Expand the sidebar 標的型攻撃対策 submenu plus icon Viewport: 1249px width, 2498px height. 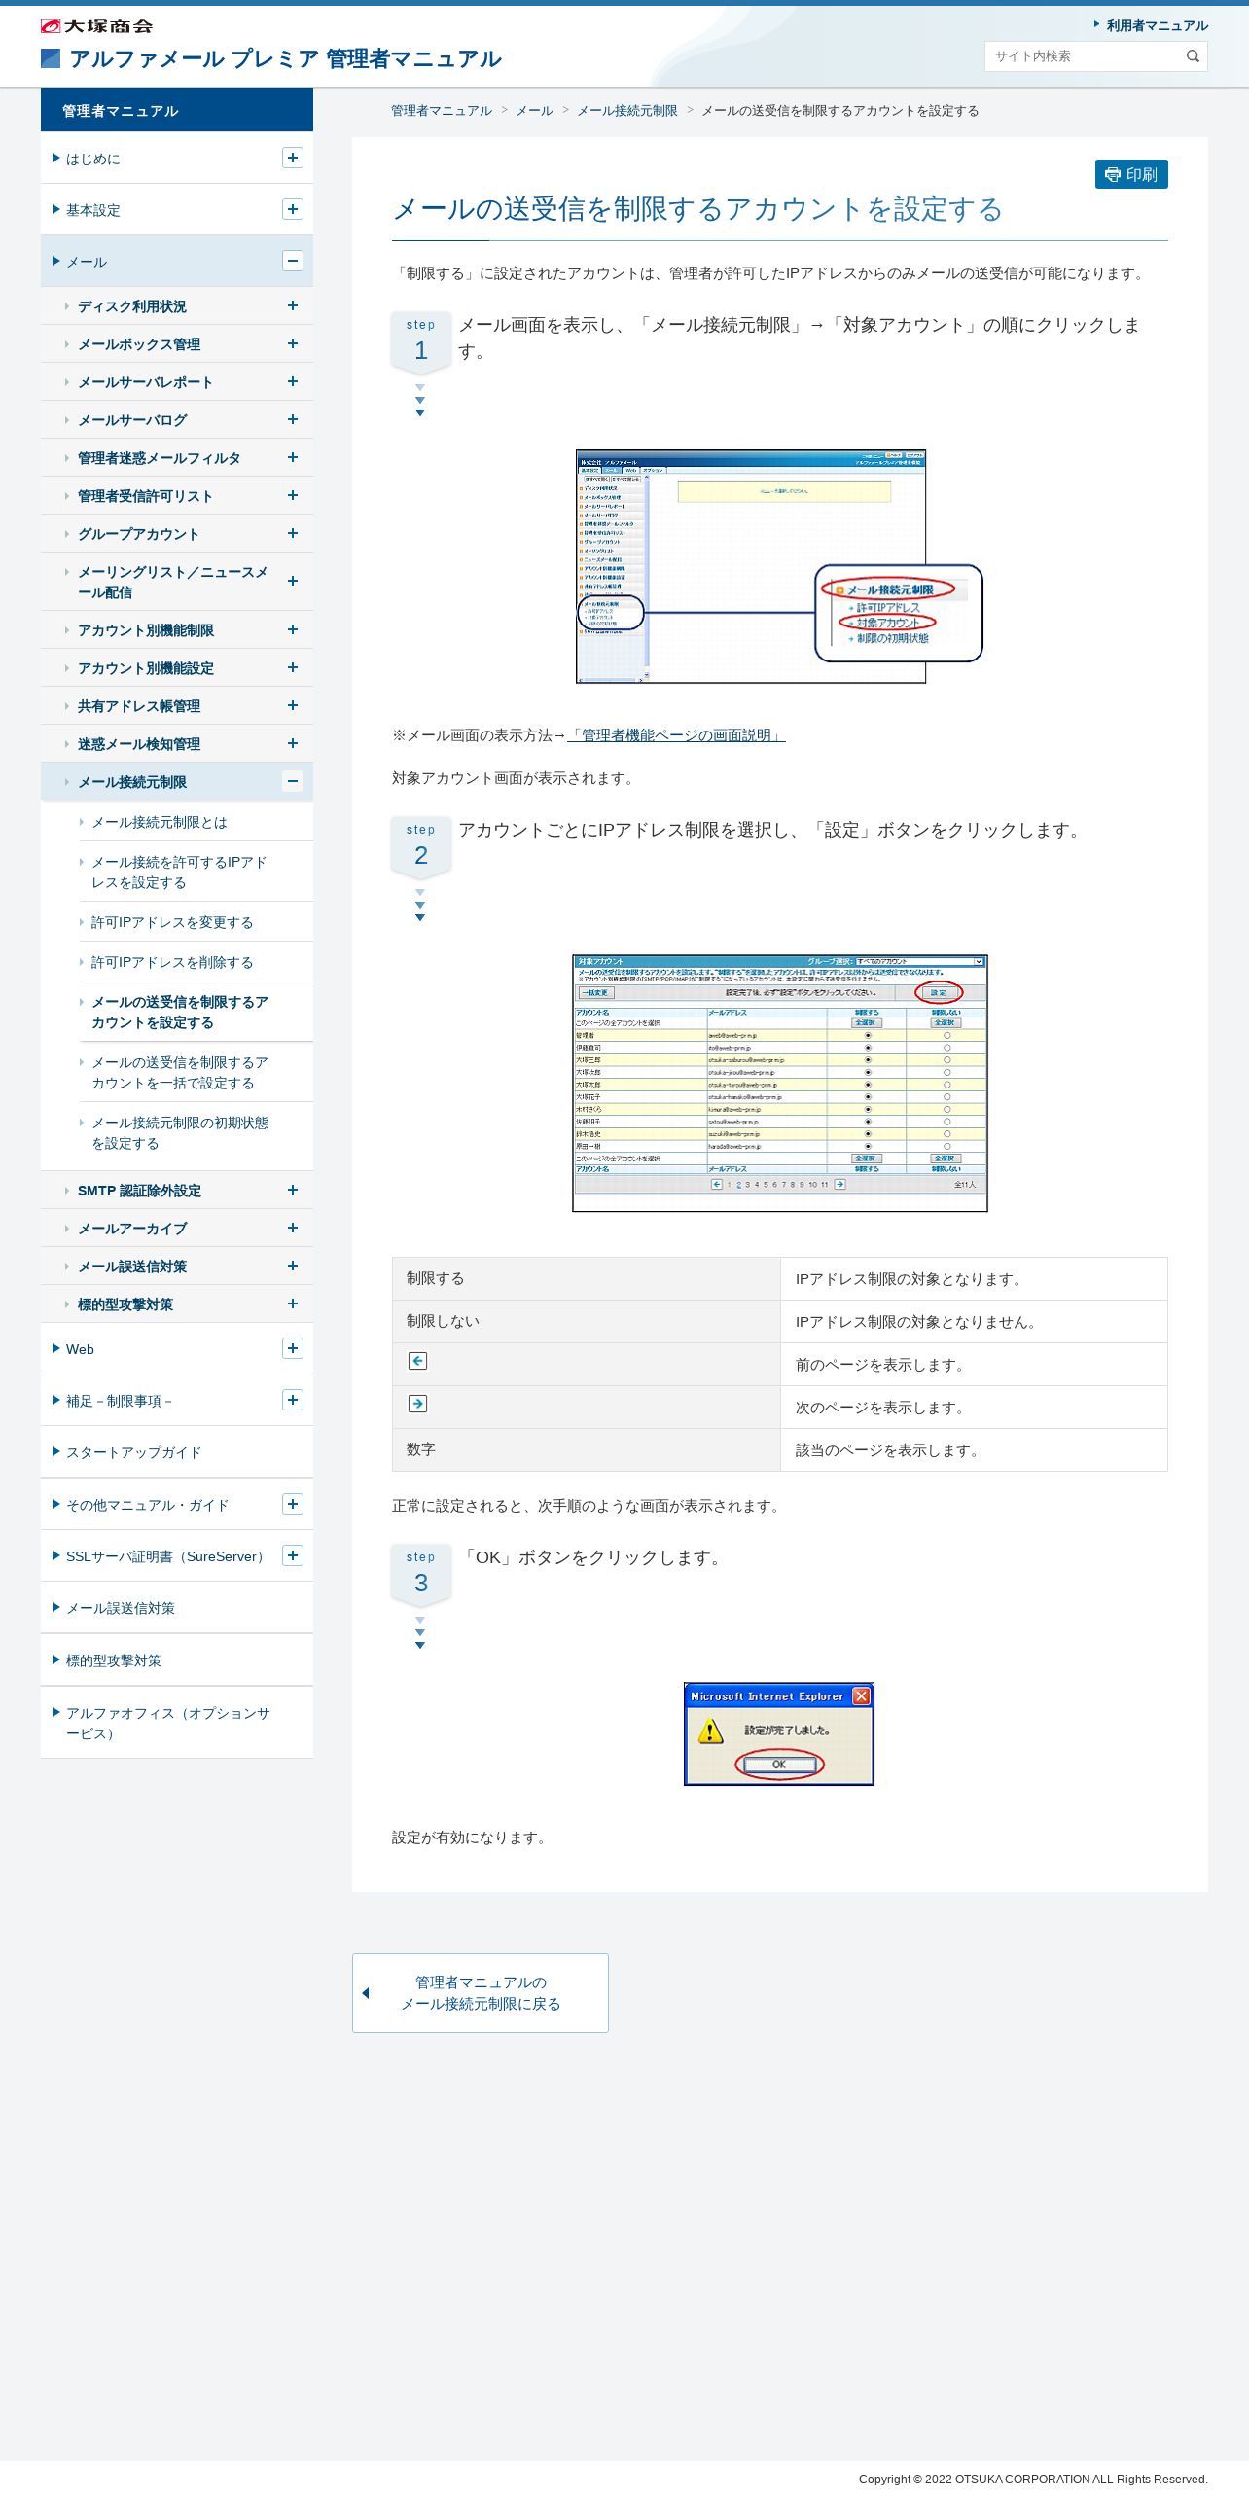coord(293,1303)
